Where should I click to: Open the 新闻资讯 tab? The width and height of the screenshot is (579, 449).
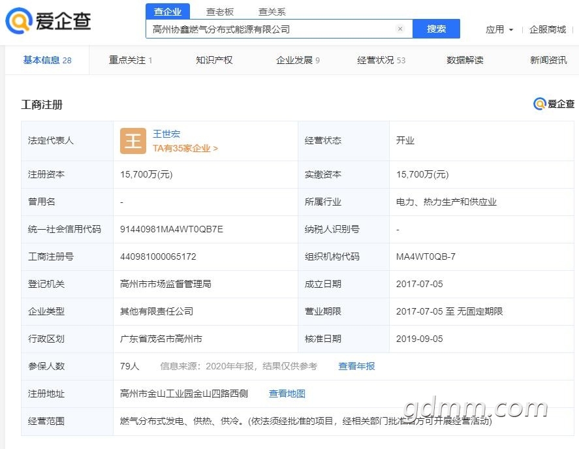(548, 60)
